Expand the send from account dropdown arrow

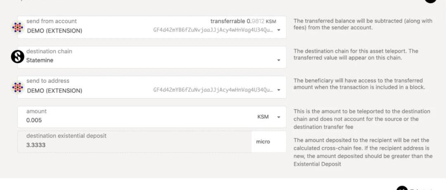click(279, 30)
